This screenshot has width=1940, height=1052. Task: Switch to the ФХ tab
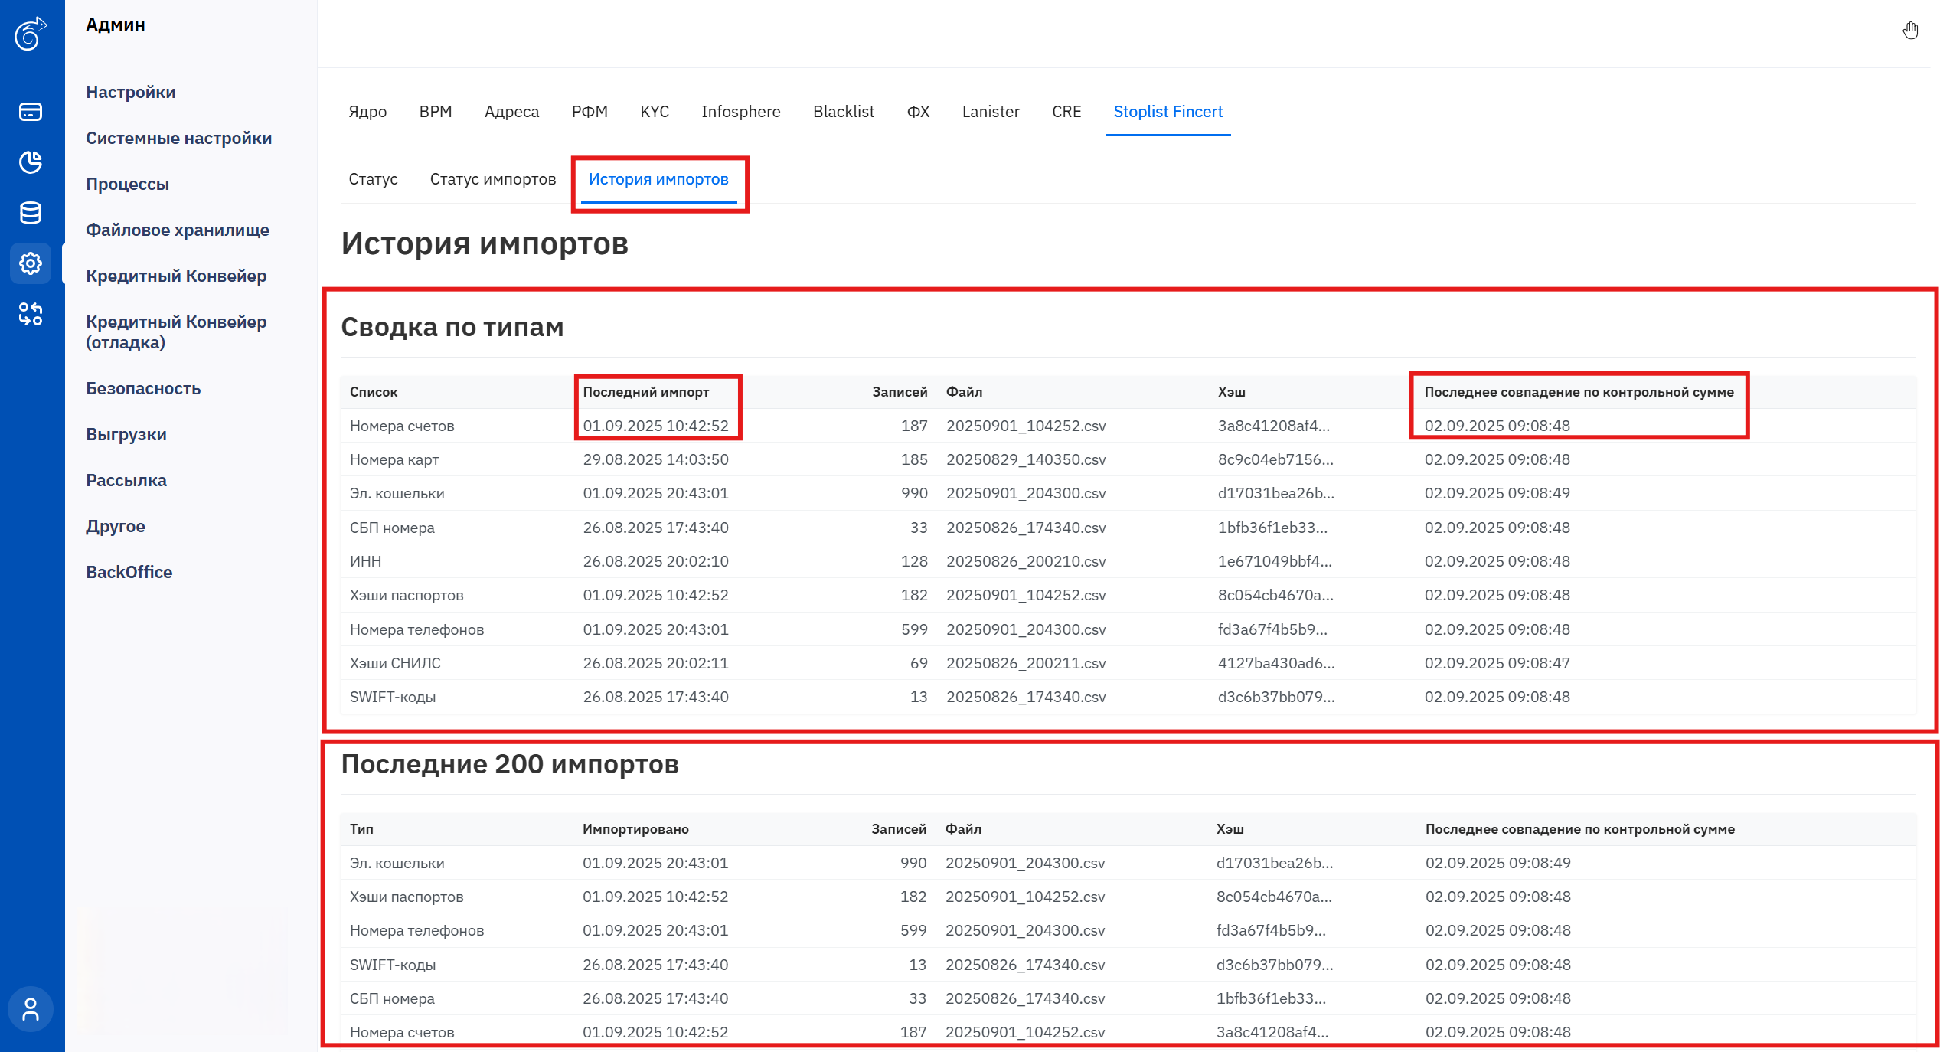(918, 112)
